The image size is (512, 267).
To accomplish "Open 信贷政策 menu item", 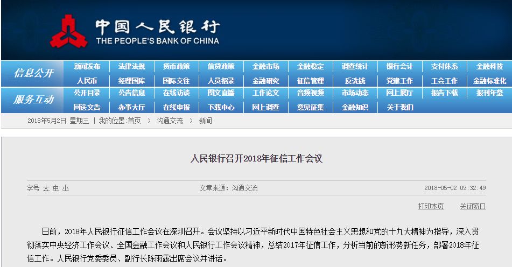I will tap(221, 67).
